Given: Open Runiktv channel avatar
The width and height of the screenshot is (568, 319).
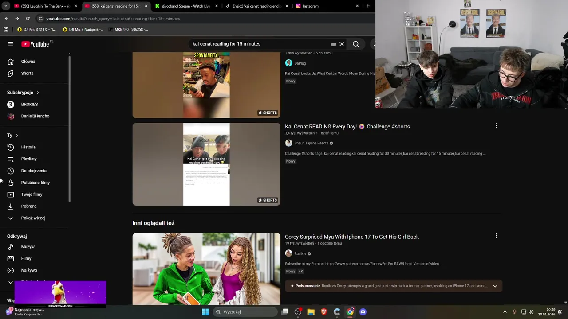Looking at the screenshot, I should point(288,253).
